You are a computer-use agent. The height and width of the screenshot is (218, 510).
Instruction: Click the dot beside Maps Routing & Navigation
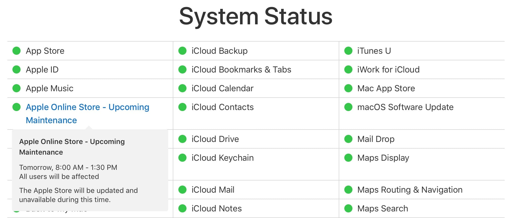348,190
